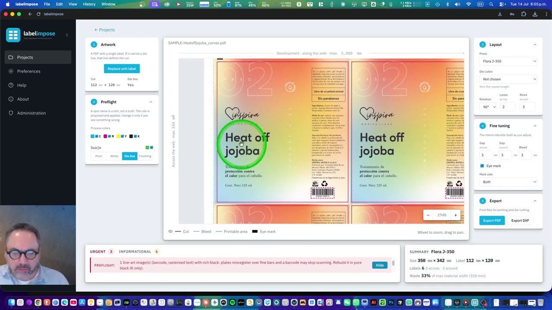Viewport: 552px width, 310px height.
Task: Click Replace unit label button
Action: tap(122, 68)
